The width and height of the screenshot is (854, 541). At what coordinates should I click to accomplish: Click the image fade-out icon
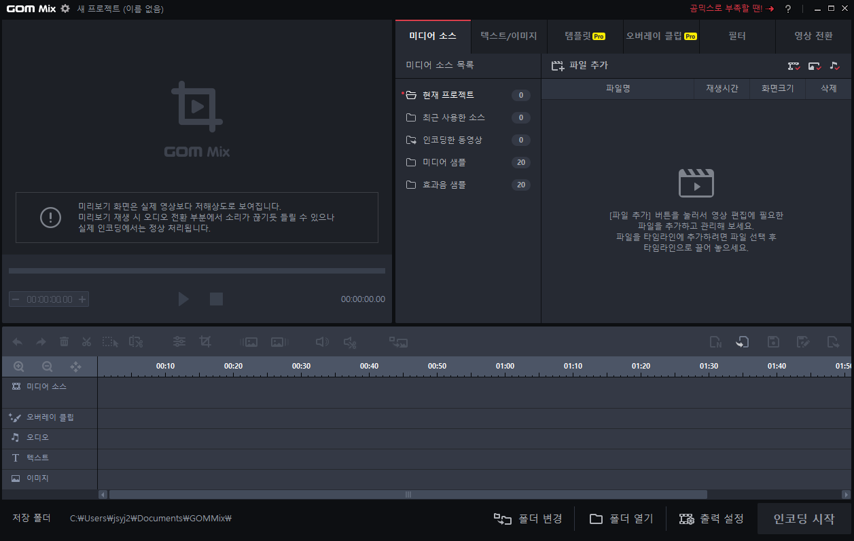click(280, 343)
